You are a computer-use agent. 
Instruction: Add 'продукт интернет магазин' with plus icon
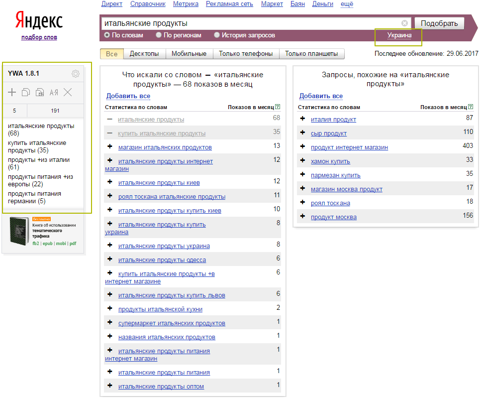(303, 146)
